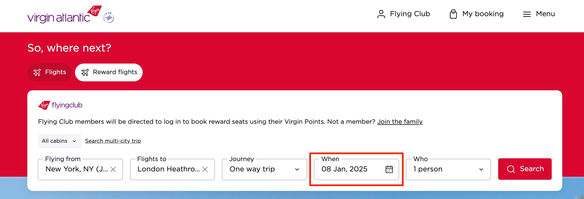Clear the London Heathrow destination

coord(205,169)
